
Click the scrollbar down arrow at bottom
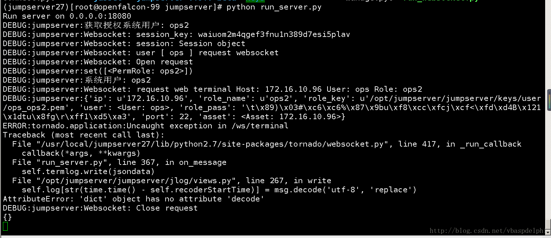click(548, 232)
